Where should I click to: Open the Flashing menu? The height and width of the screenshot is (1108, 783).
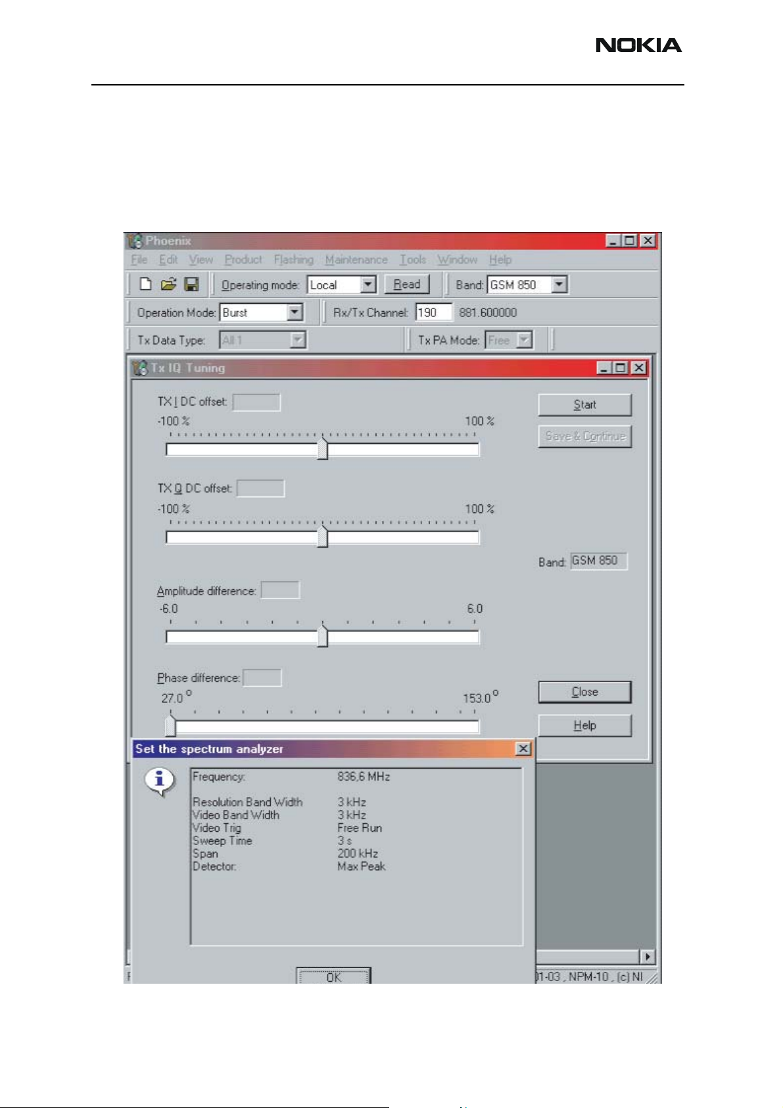click(x=294, y=260)
